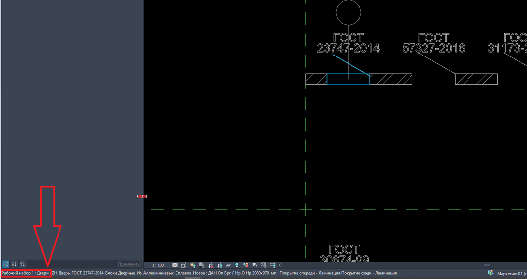Toggle crop view icon with red cross
527x279 pixels.
click(x=211, y=265)
